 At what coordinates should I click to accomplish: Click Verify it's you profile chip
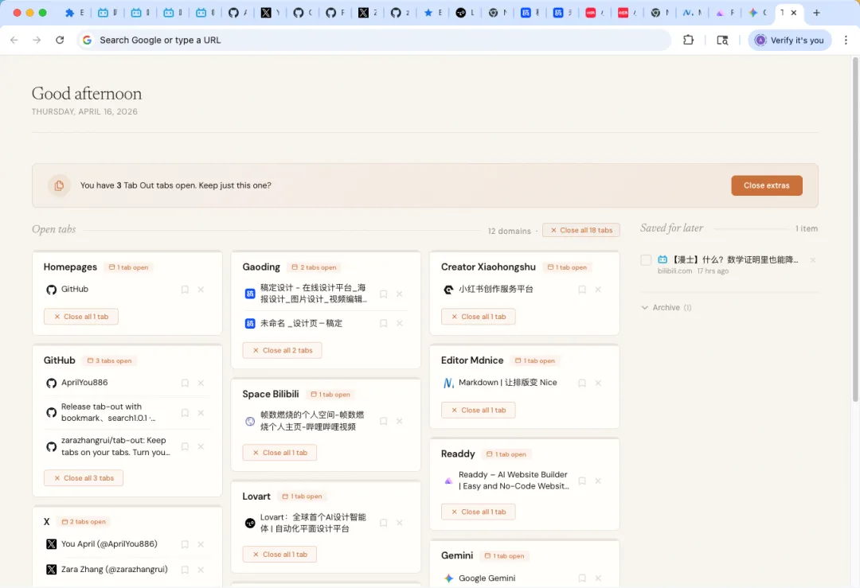point(790,40)
